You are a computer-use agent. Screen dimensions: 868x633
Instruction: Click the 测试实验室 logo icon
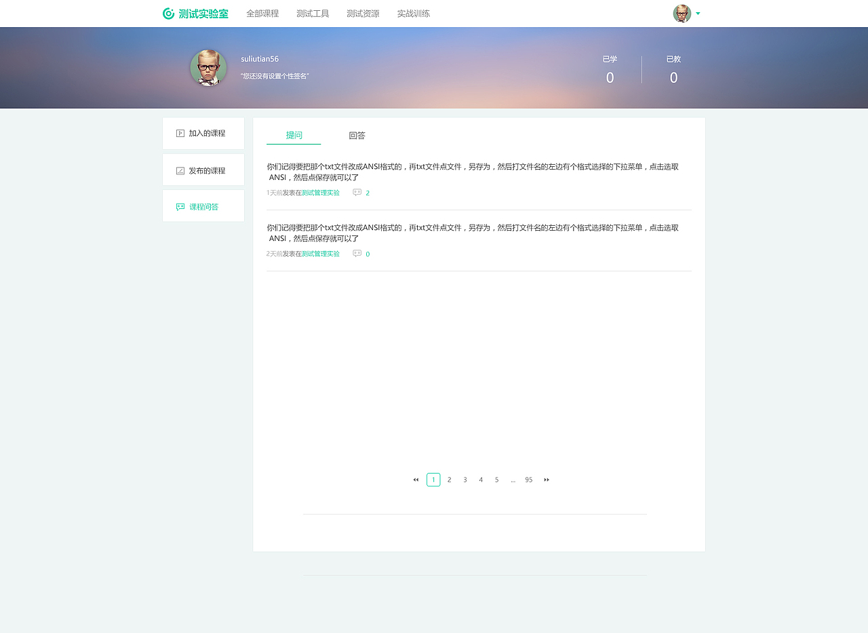click(167, 13)
